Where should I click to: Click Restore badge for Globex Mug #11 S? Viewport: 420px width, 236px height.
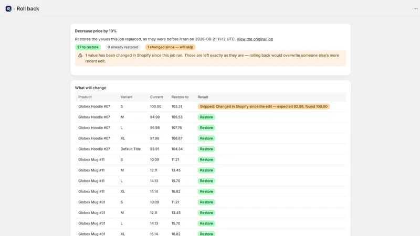206,160
